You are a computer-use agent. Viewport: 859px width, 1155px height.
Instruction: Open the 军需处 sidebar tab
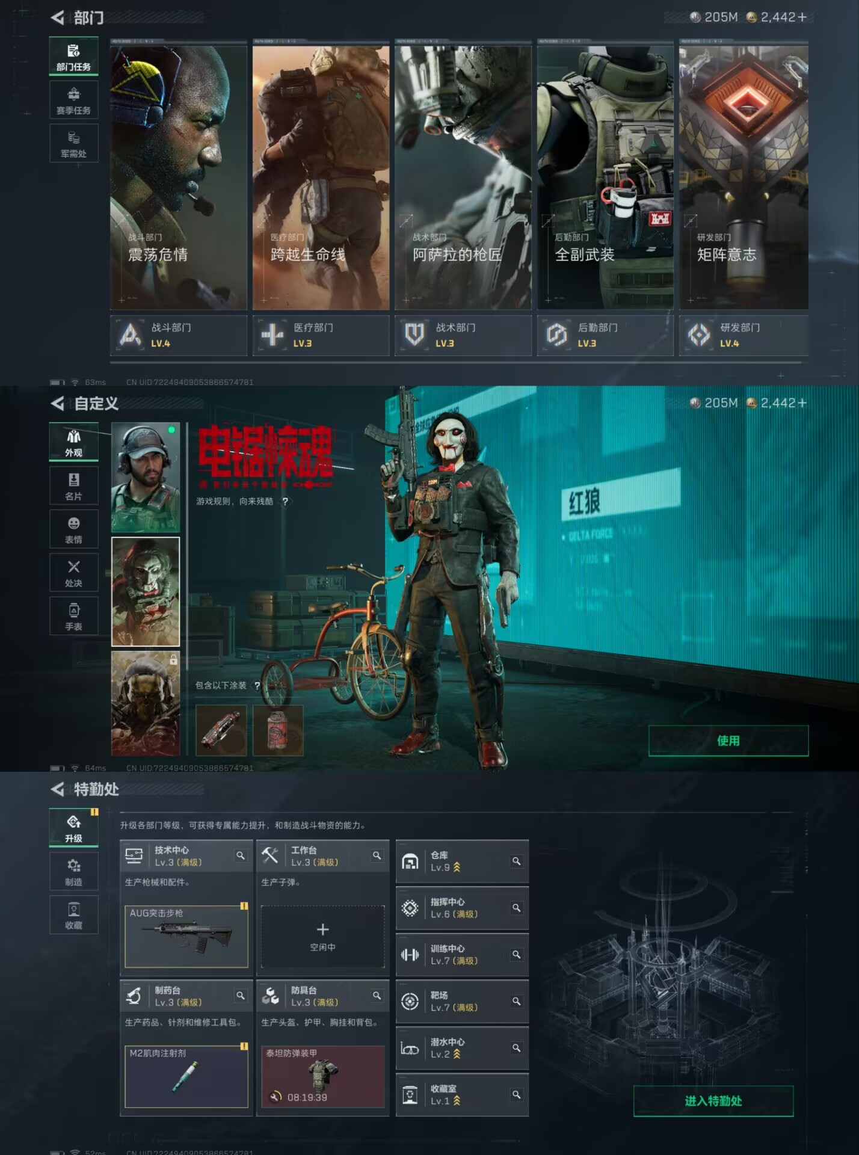[73, 144]
